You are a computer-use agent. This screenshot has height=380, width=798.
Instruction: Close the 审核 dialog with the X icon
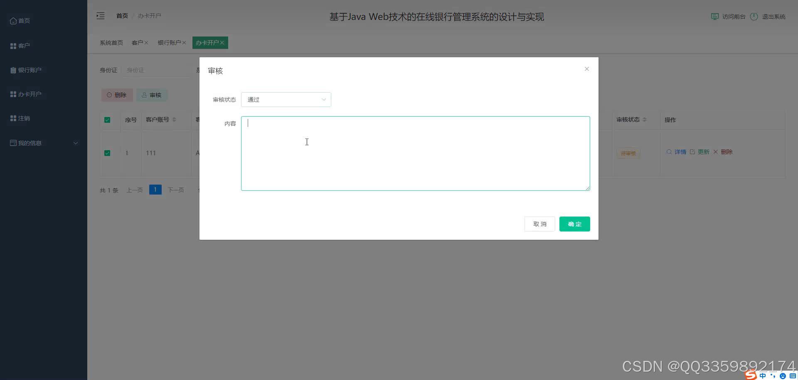(586, 69)
